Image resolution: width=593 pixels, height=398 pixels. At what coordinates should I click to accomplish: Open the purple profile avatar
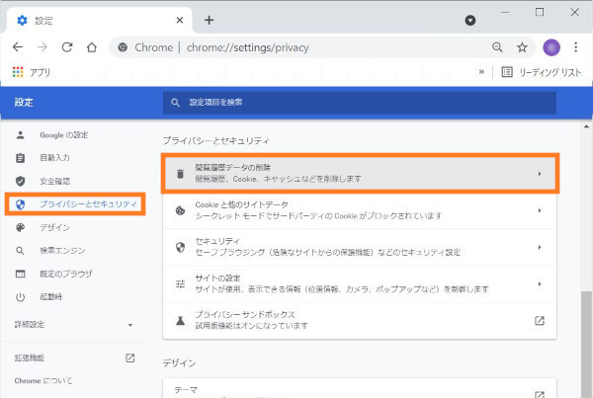click(551, 46)
